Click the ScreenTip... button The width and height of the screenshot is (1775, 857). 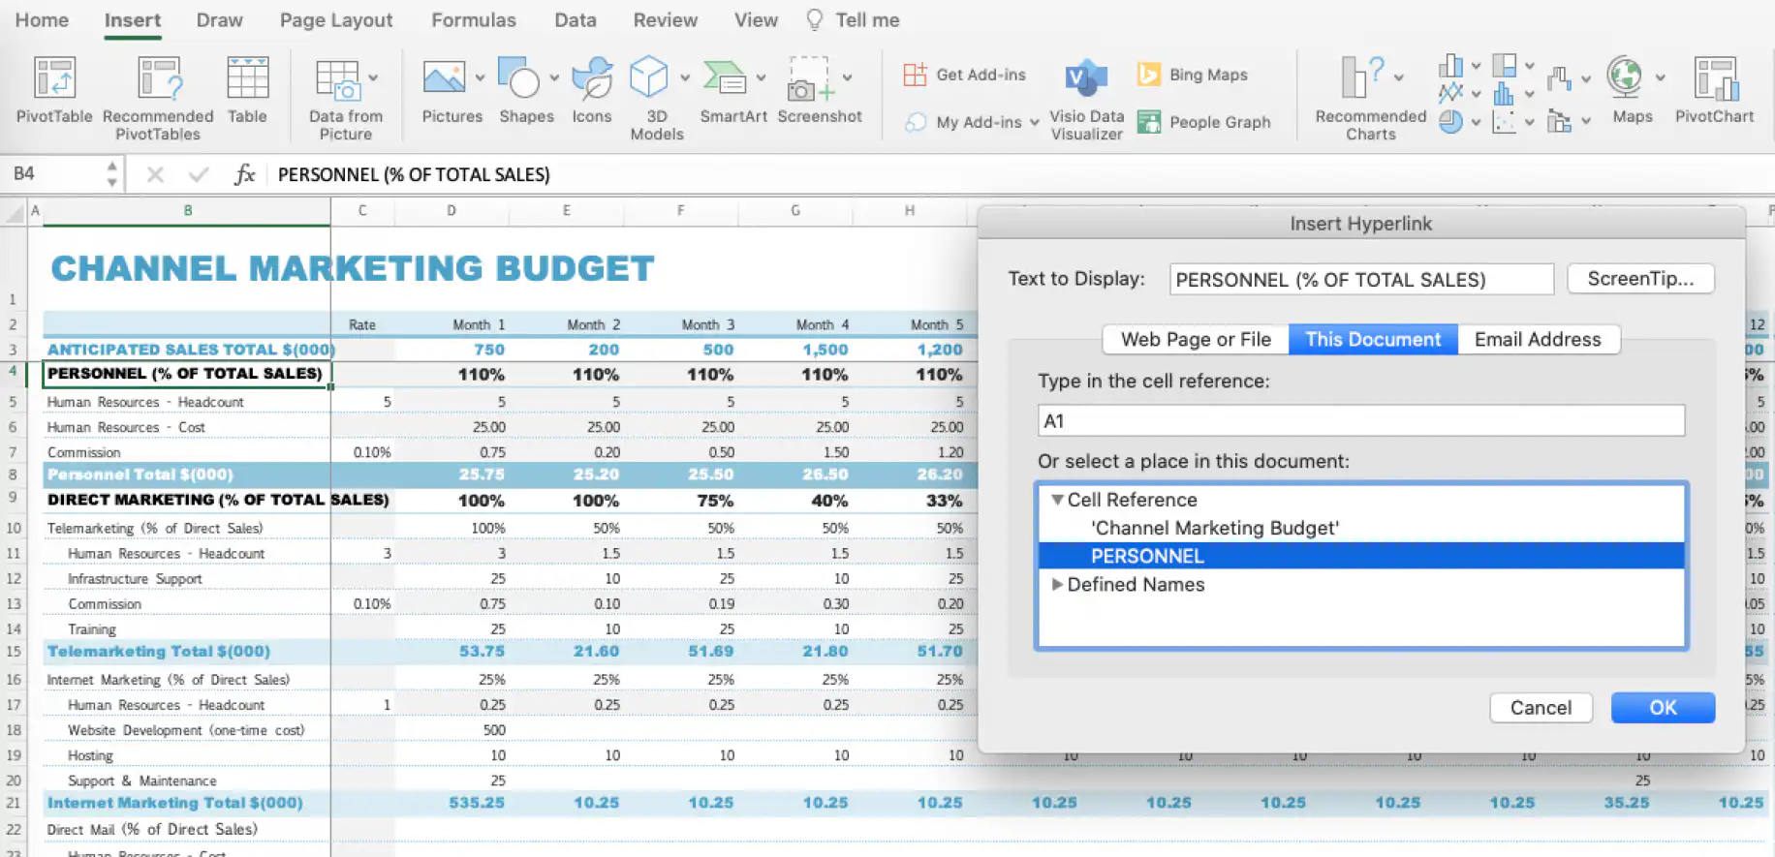coord(1640,279)
